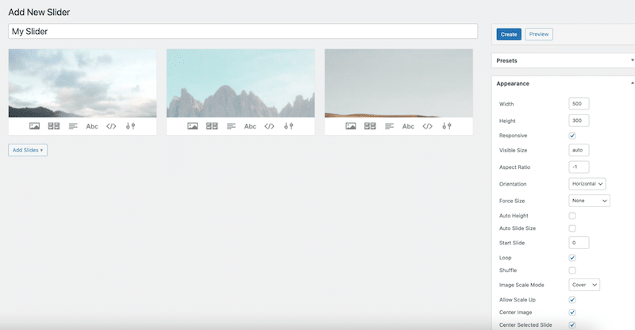Click the slider name field 'My Slider'
635x330 pixels.
point(243,31)
